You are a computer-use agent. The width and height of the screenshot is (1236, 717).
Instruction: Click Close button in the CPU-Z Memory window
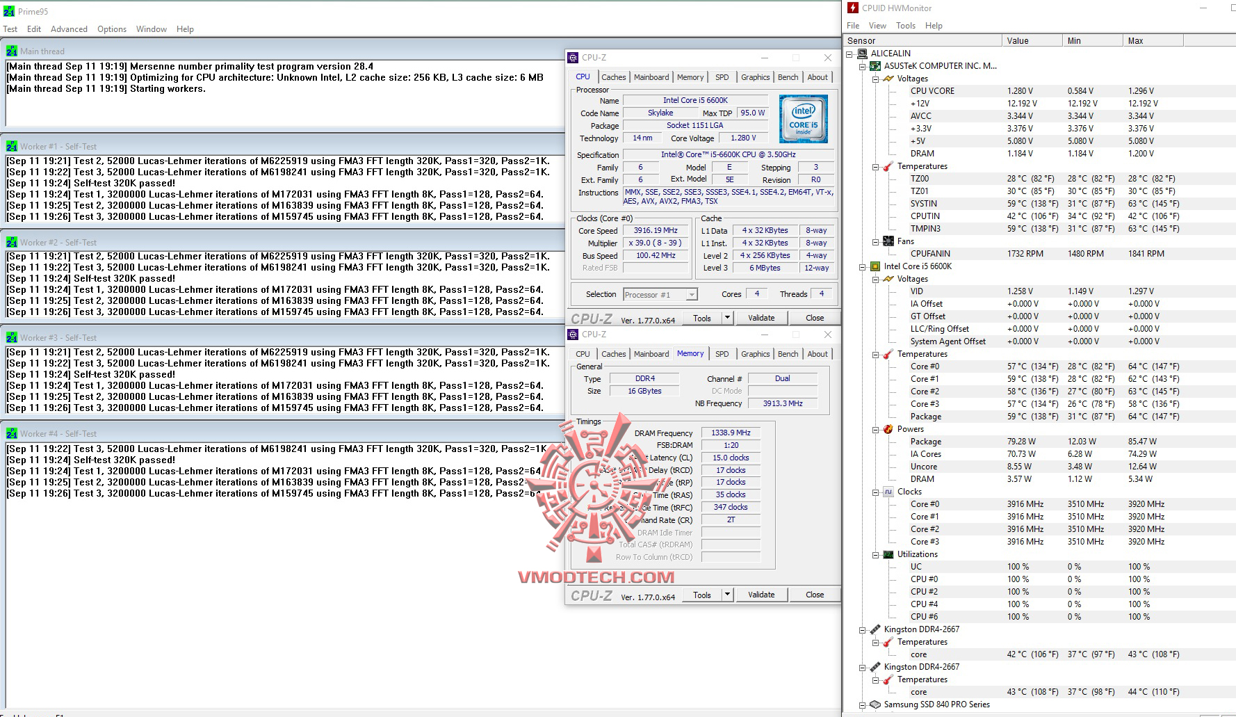pos(815,595)
